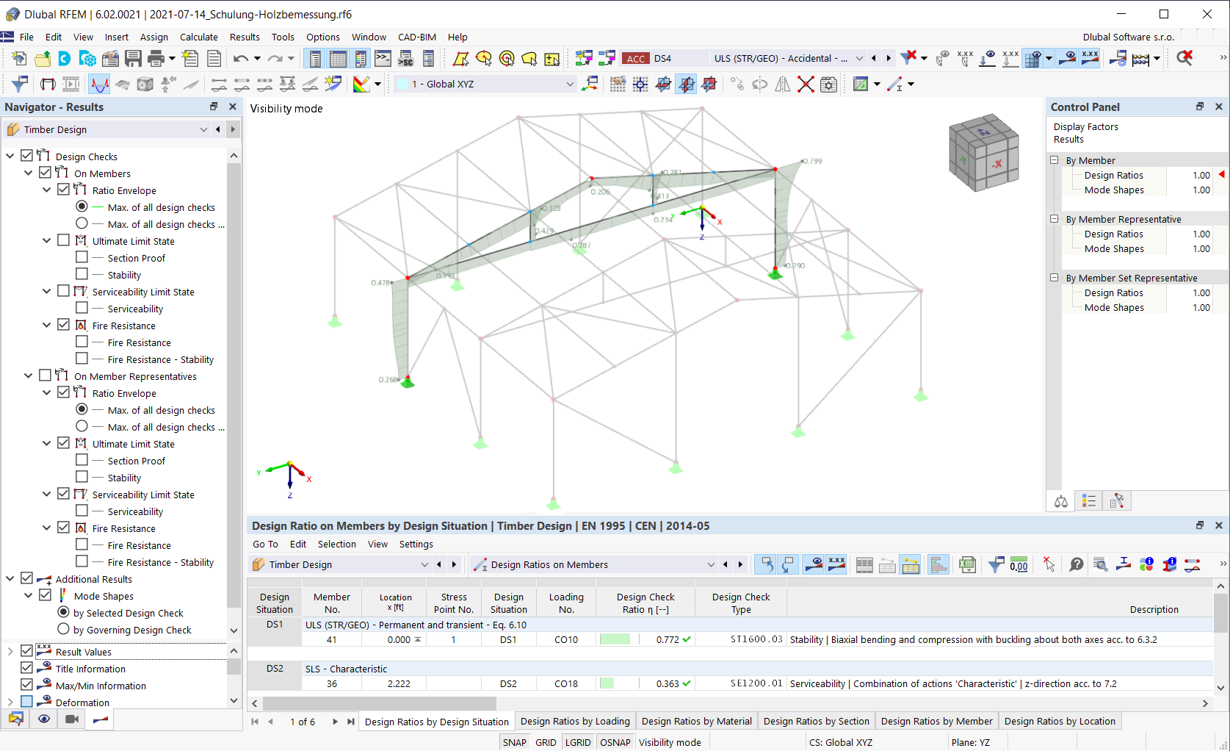
Task: Export table to Excel icon
Action: coord(967,564)
